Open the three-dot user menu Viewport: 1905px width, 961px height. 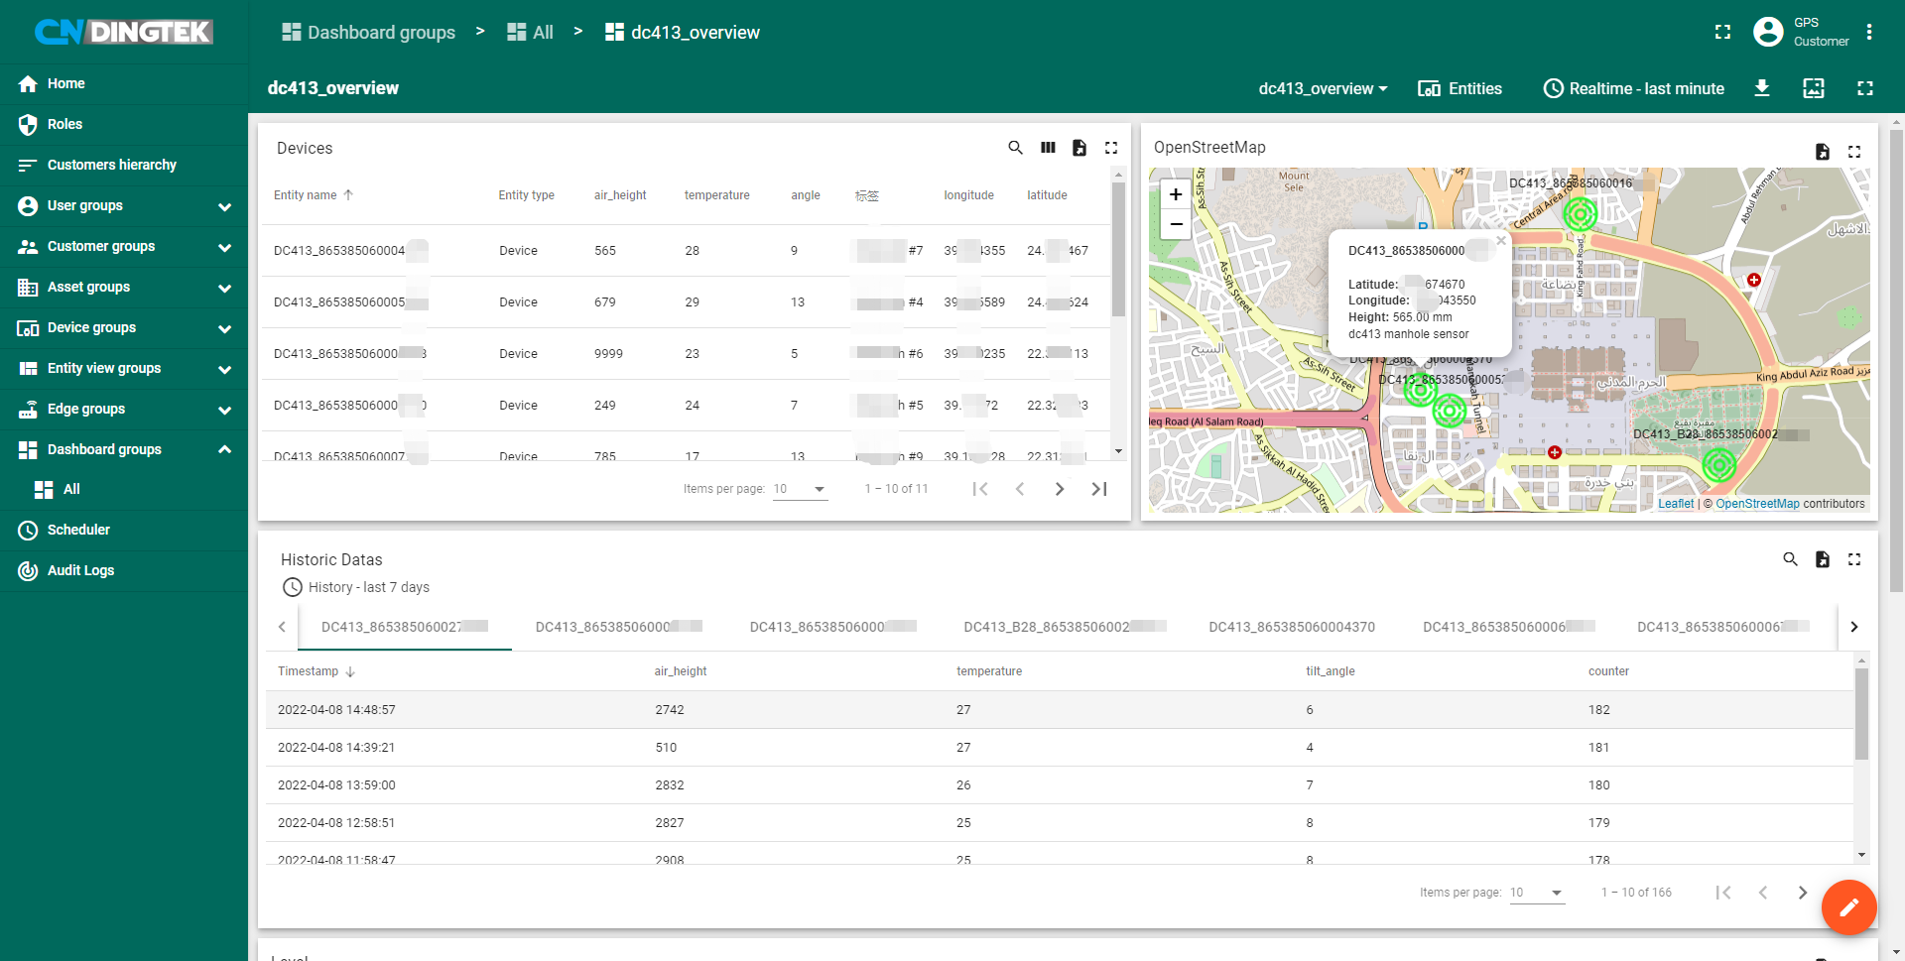point(1869,32)
